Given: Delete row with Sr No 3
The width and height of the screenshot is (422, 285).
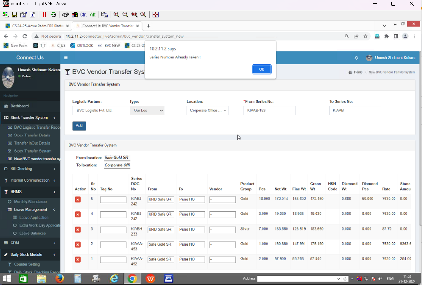Looking at the screenshot, I should (78, 229).
